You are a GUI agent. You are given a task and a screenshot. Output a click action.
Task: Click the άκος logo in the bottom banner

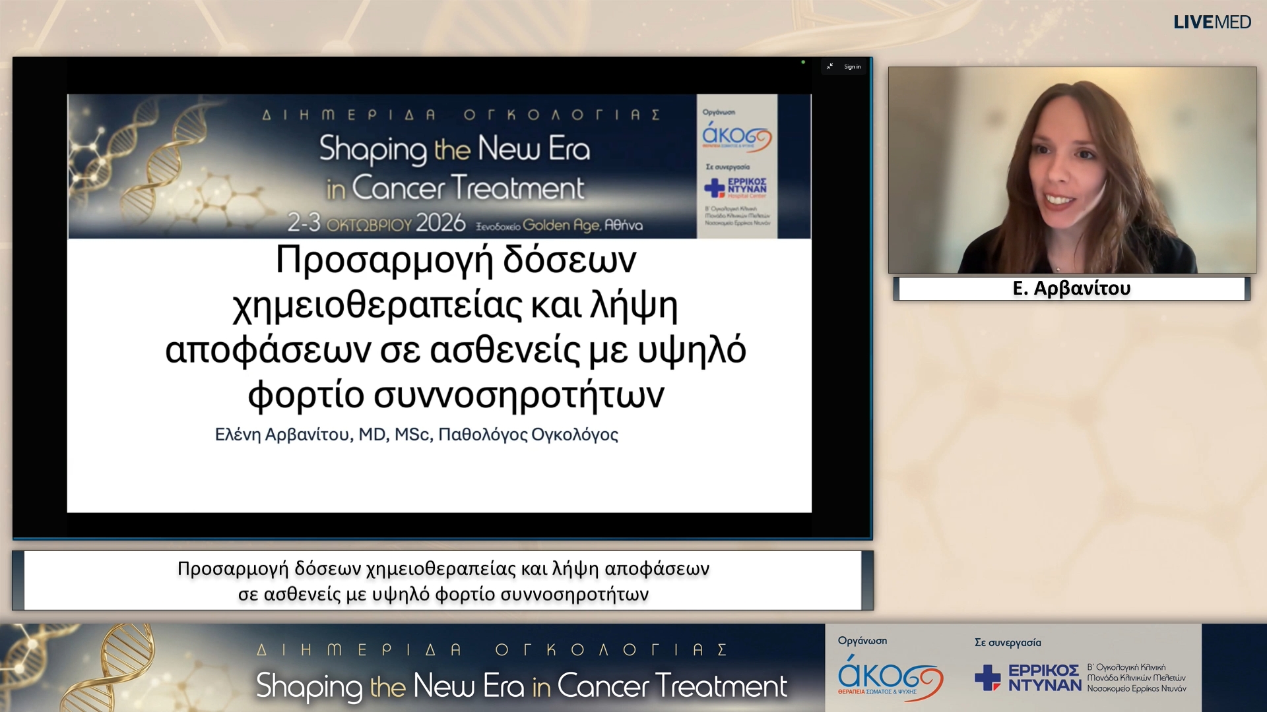coord(890,676)
